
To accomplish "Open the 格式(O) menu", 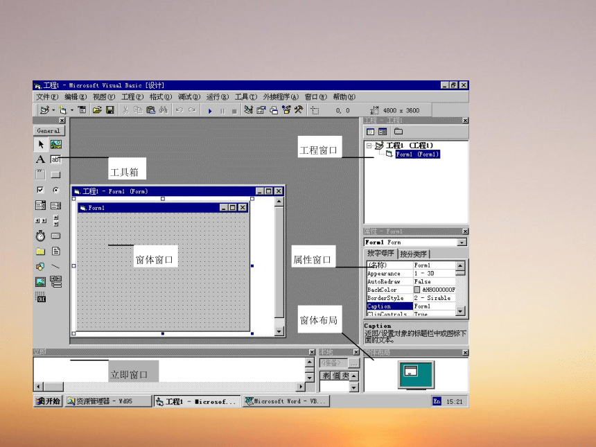I will 161,97.
